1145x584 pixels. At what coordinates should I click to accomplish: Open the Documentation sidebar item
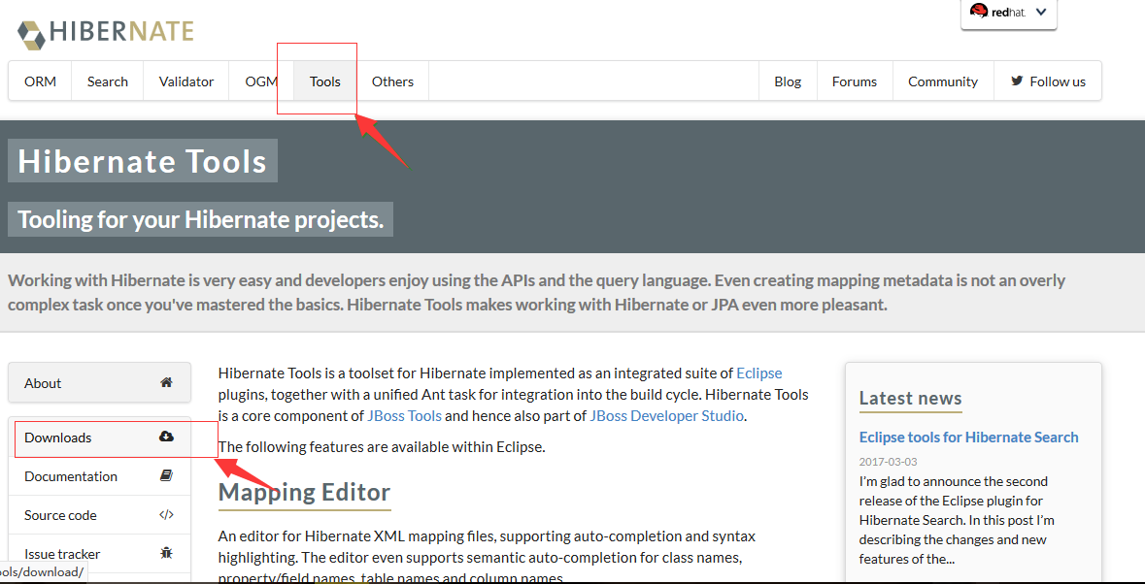click(x=99, y=476)
